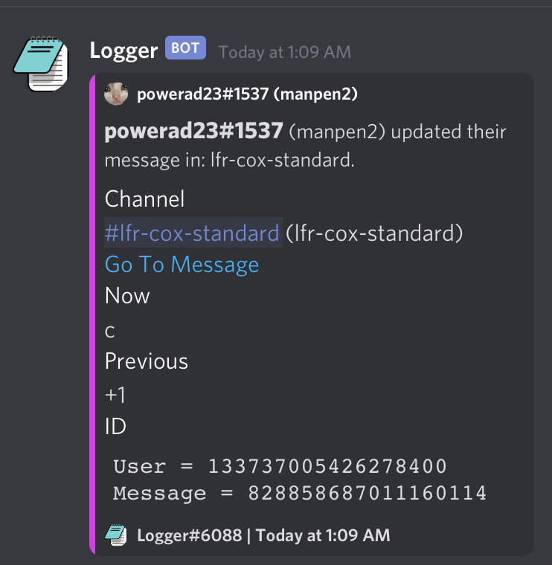
Task: Follow the 'Go To Message' link
Action: pyautogui.click(x=182, y=265)
